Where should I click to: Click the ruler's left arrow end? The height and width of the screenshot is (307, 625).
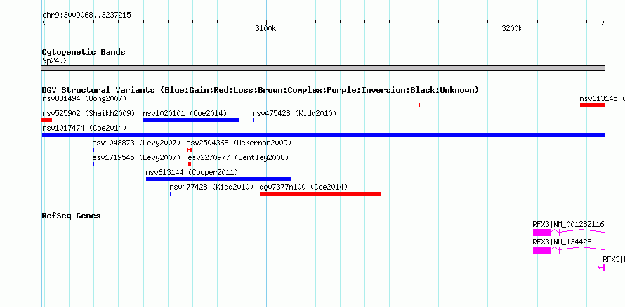pos(44,22)
